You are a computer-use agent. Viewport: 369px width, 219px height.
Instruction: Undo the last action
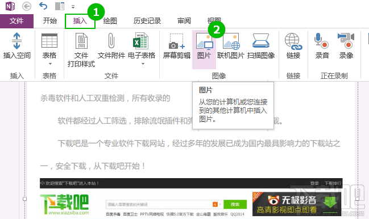(x=43, y=6)
